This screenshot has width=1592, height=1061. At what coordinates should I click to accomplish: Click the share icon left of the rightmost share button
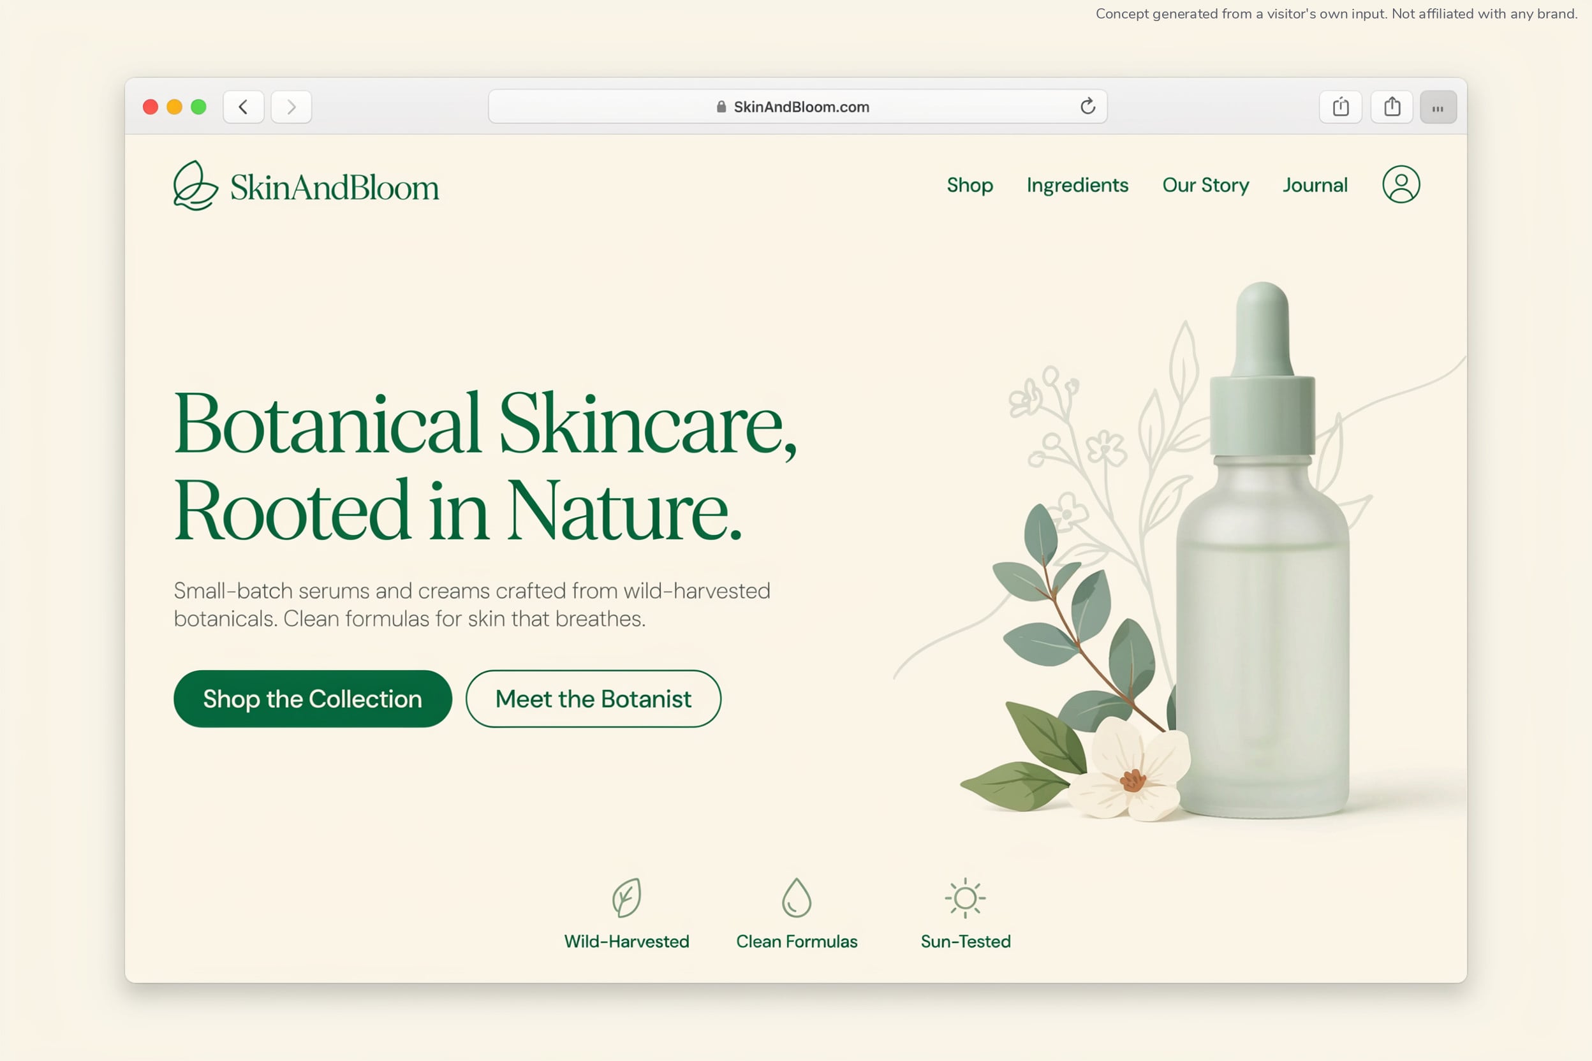click(x=1340, y=107)
